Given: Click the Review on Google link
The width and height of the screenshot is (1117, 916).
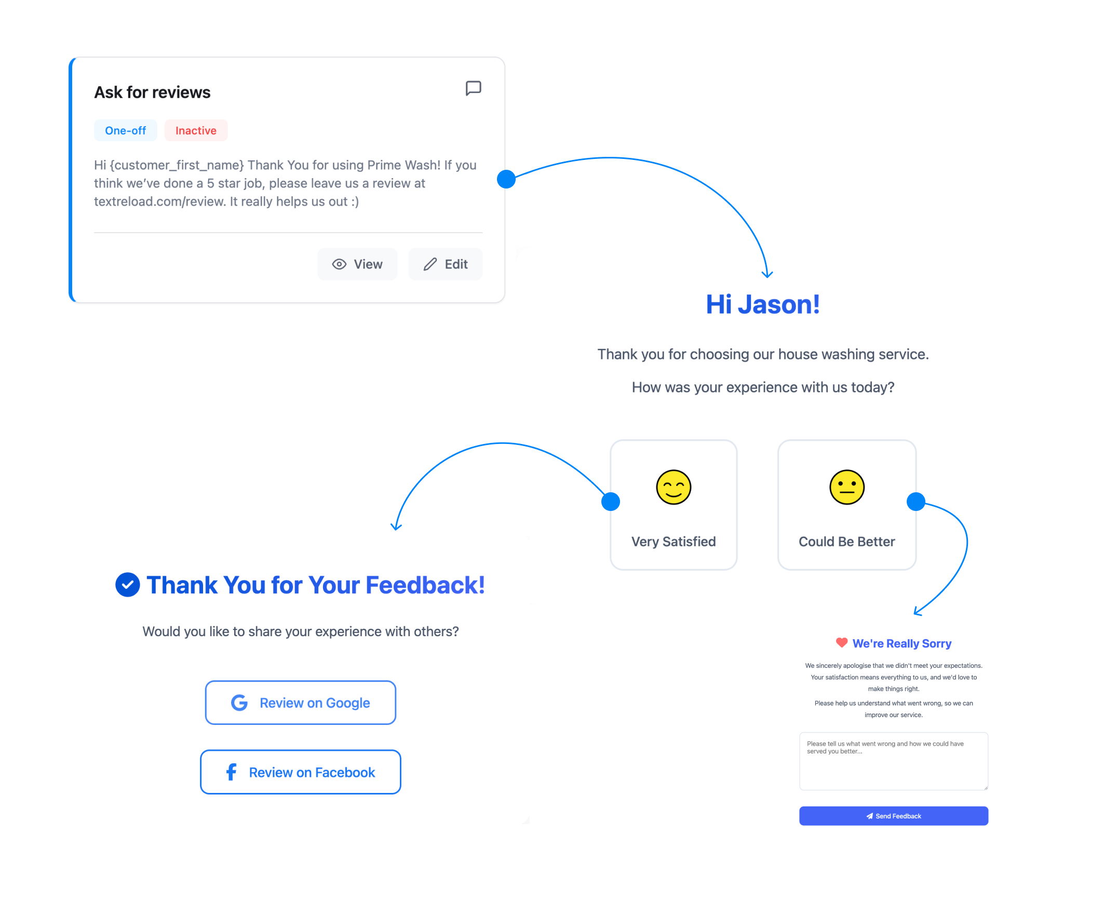Looking at the screenshot, I should [x=300, y=702].
